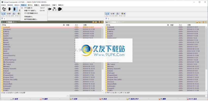This screenshot has height=101, width=208.
Task: Click the flashlight-shaped icon in the toolbar
Action: pyautogui.click(x=50, y=9)
